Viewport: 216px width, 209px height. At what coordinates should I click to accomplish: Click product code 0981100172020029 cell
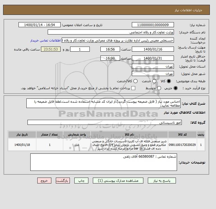click(182, 145)
